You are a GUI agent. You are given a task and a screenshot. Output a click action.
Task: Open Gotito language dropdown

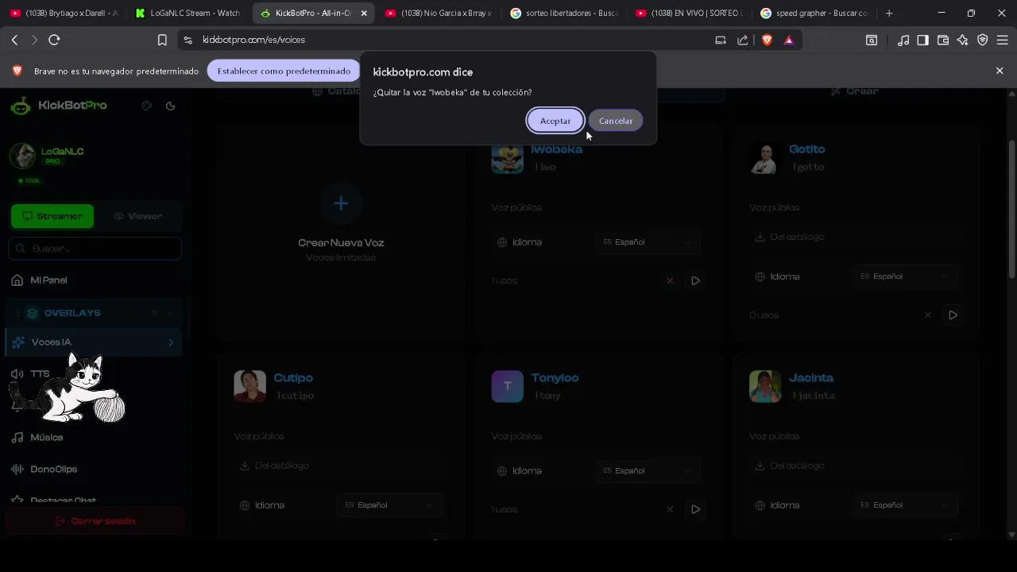pyautogui.click(x=904, y=276)
